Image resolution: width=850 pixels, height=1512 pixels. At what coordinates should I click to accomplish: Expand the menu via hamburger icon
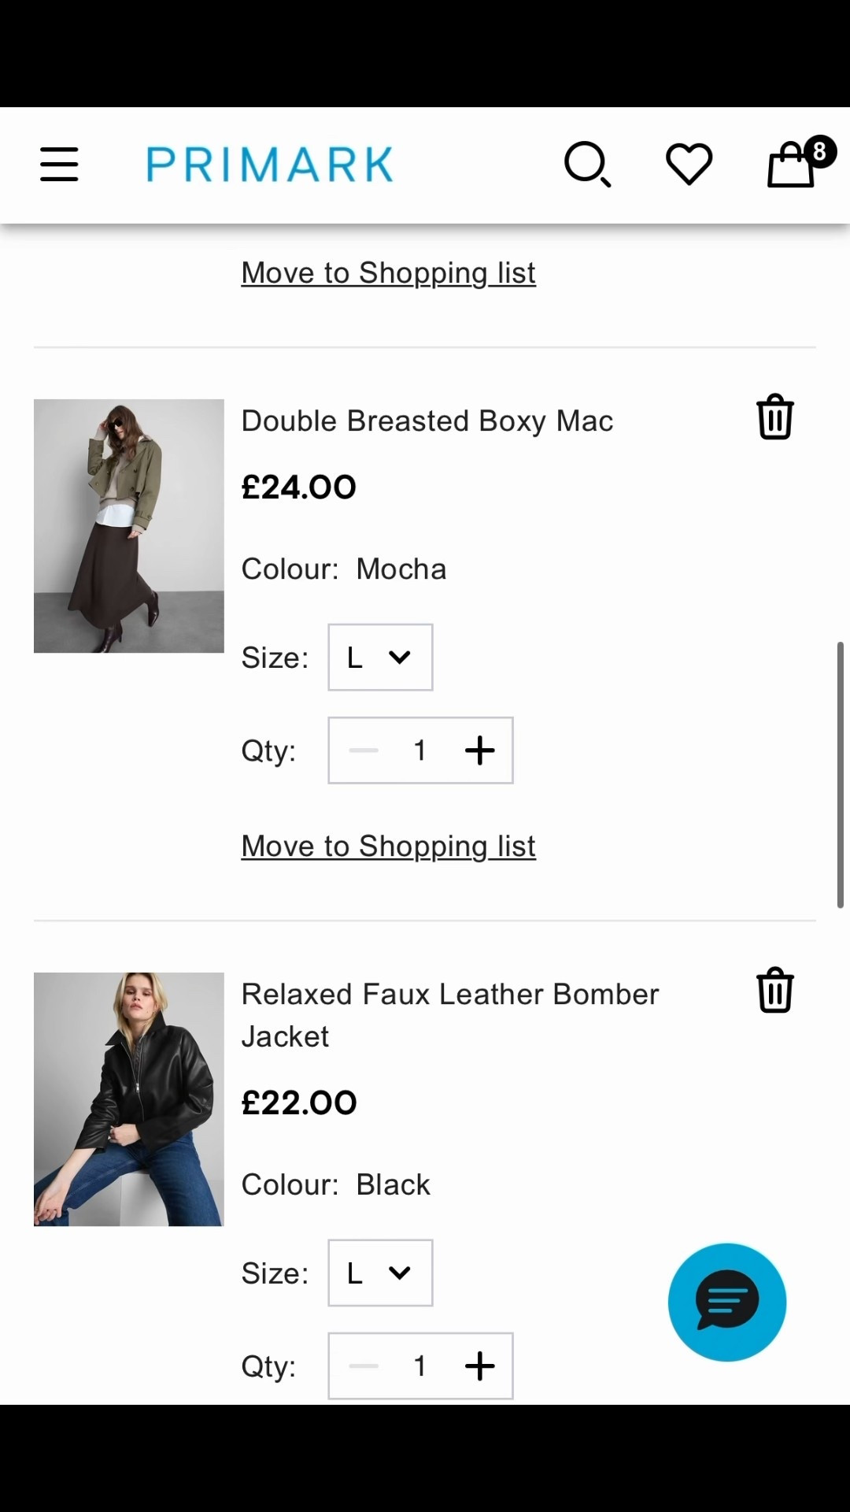pos(58,165)
